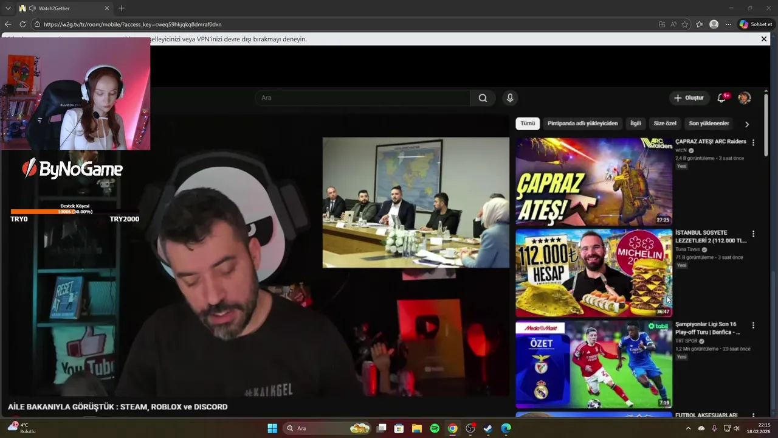Open Microsoft Edge from taskbar

click(x=506, y=428)
